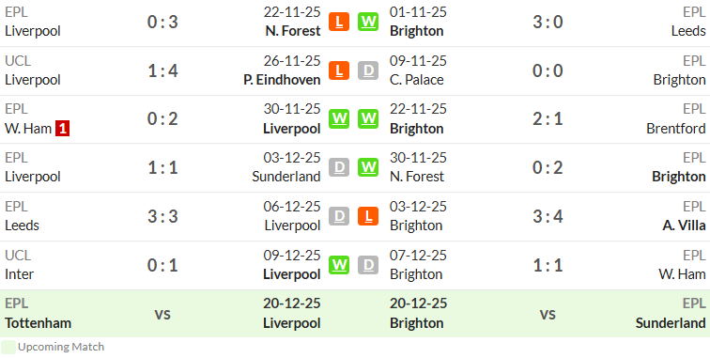This screenshot has width=710, height=358.
Task: Click the green W badge for the Inter match
Action: pos(339,265)
